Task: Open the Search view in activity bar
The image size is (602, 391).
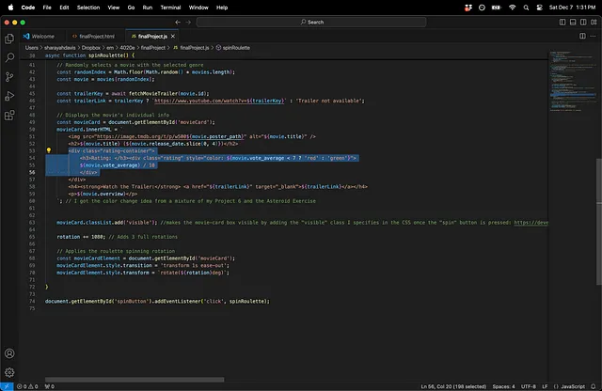Action: [x=9, y=58]
